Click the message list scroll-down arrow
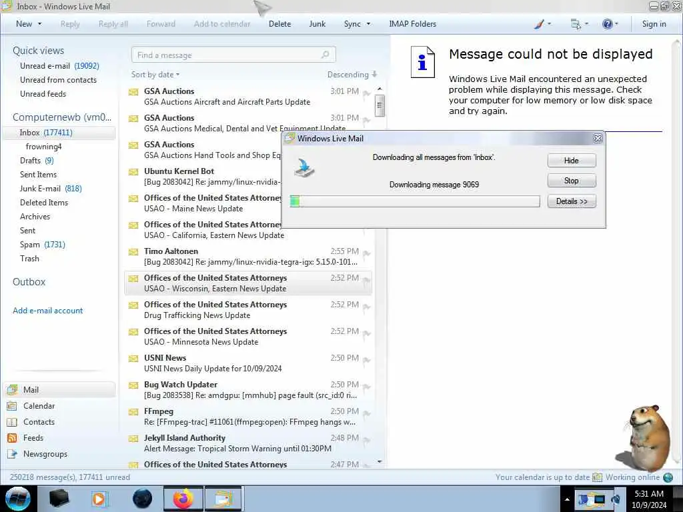Screen dimensions: 683x512 click(380, 461)
